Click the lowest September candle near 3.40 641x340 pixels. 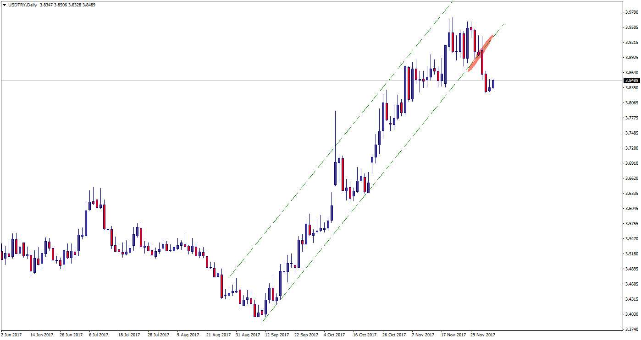tap(255, 311)
